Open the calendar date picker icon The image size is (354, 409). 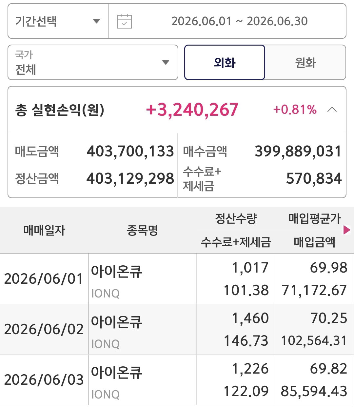click(124, 21)
